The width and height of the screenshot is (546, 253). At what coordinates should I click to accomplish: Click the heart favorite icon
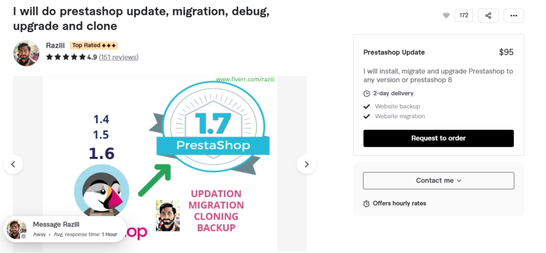click(446, 15)
